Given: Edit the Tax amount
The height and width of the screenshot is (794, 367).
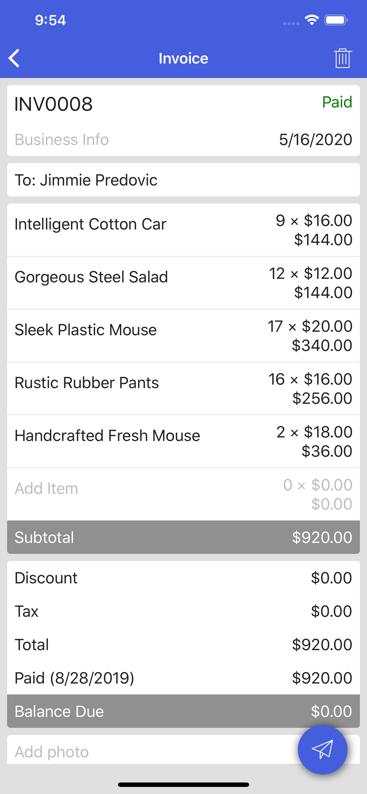Looking at the screenshot, I should coord(331,611).
